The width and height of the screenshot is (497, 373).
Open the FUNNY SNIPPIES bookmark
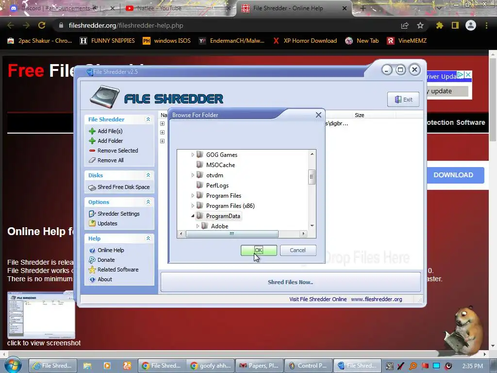point(107,41)
